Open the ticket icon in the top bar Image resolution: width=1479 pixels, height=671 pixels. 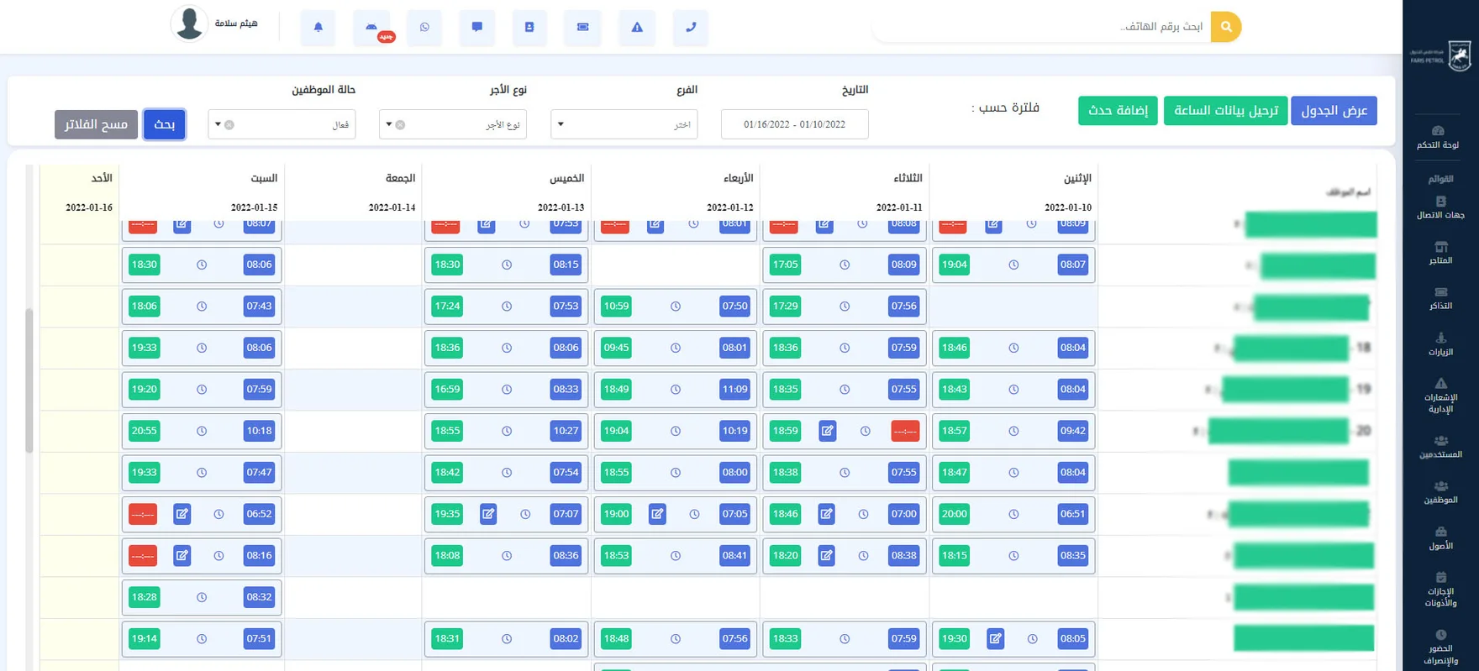tap(582, 27)
